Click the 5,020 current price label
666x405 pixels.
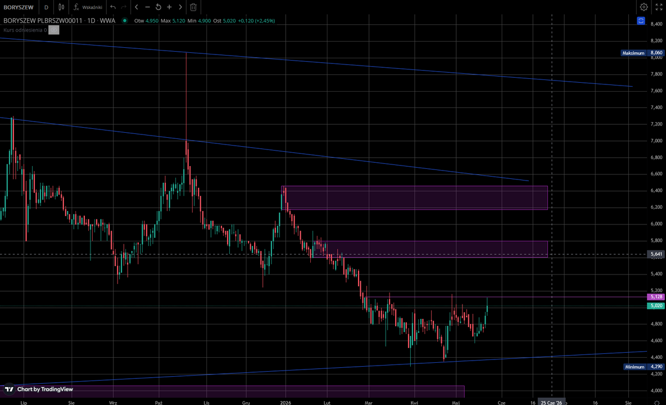[656, 306]
